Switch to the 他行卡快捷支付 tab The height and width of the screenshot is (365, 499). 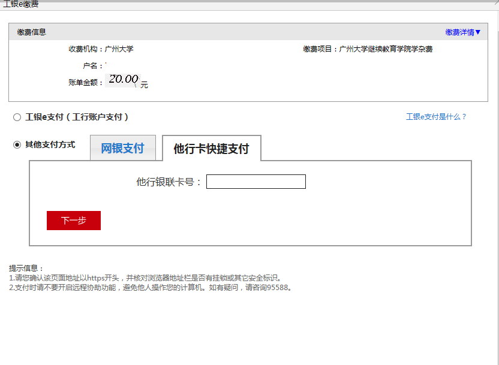click(x=212, y=149)
